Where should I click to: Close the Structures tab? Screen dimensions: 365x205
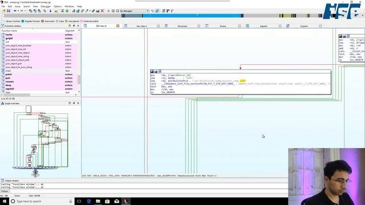click(x=199, y=26)
